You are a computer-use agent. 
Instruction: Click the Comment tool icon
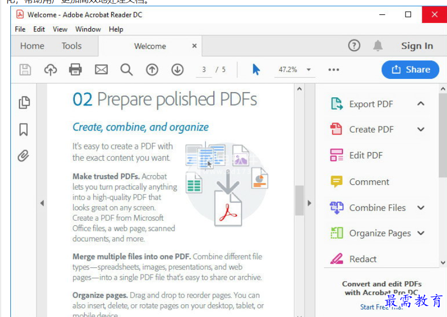(x=337, y=181)
